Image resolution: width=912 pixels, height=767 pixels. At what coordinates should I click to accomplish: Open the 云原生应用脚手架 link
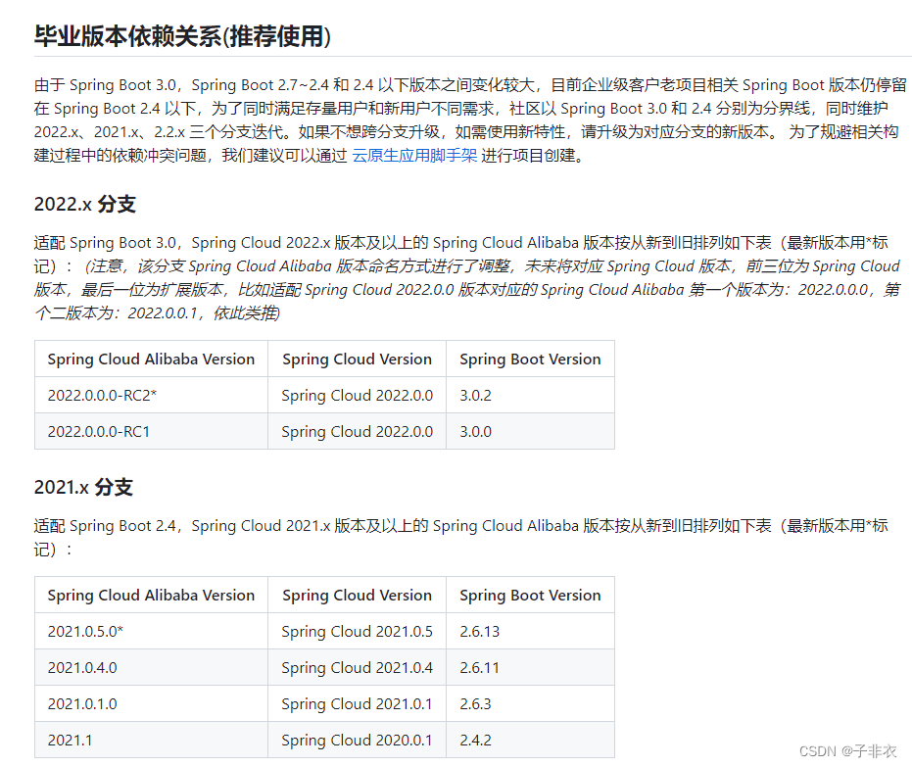[414, 155]
